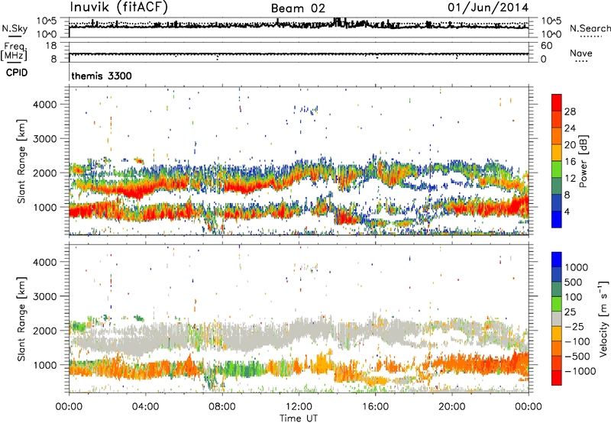
Task: Click the '24' label on power colorbar
Action: pos(570,128)
